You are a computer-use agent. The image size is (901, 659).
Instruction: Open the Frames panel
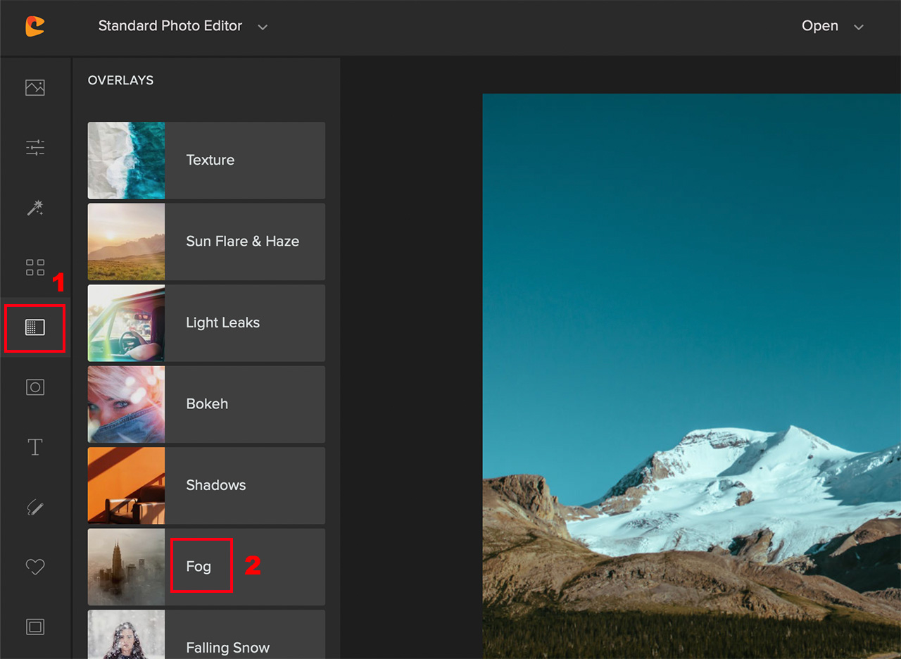(35, 387)
